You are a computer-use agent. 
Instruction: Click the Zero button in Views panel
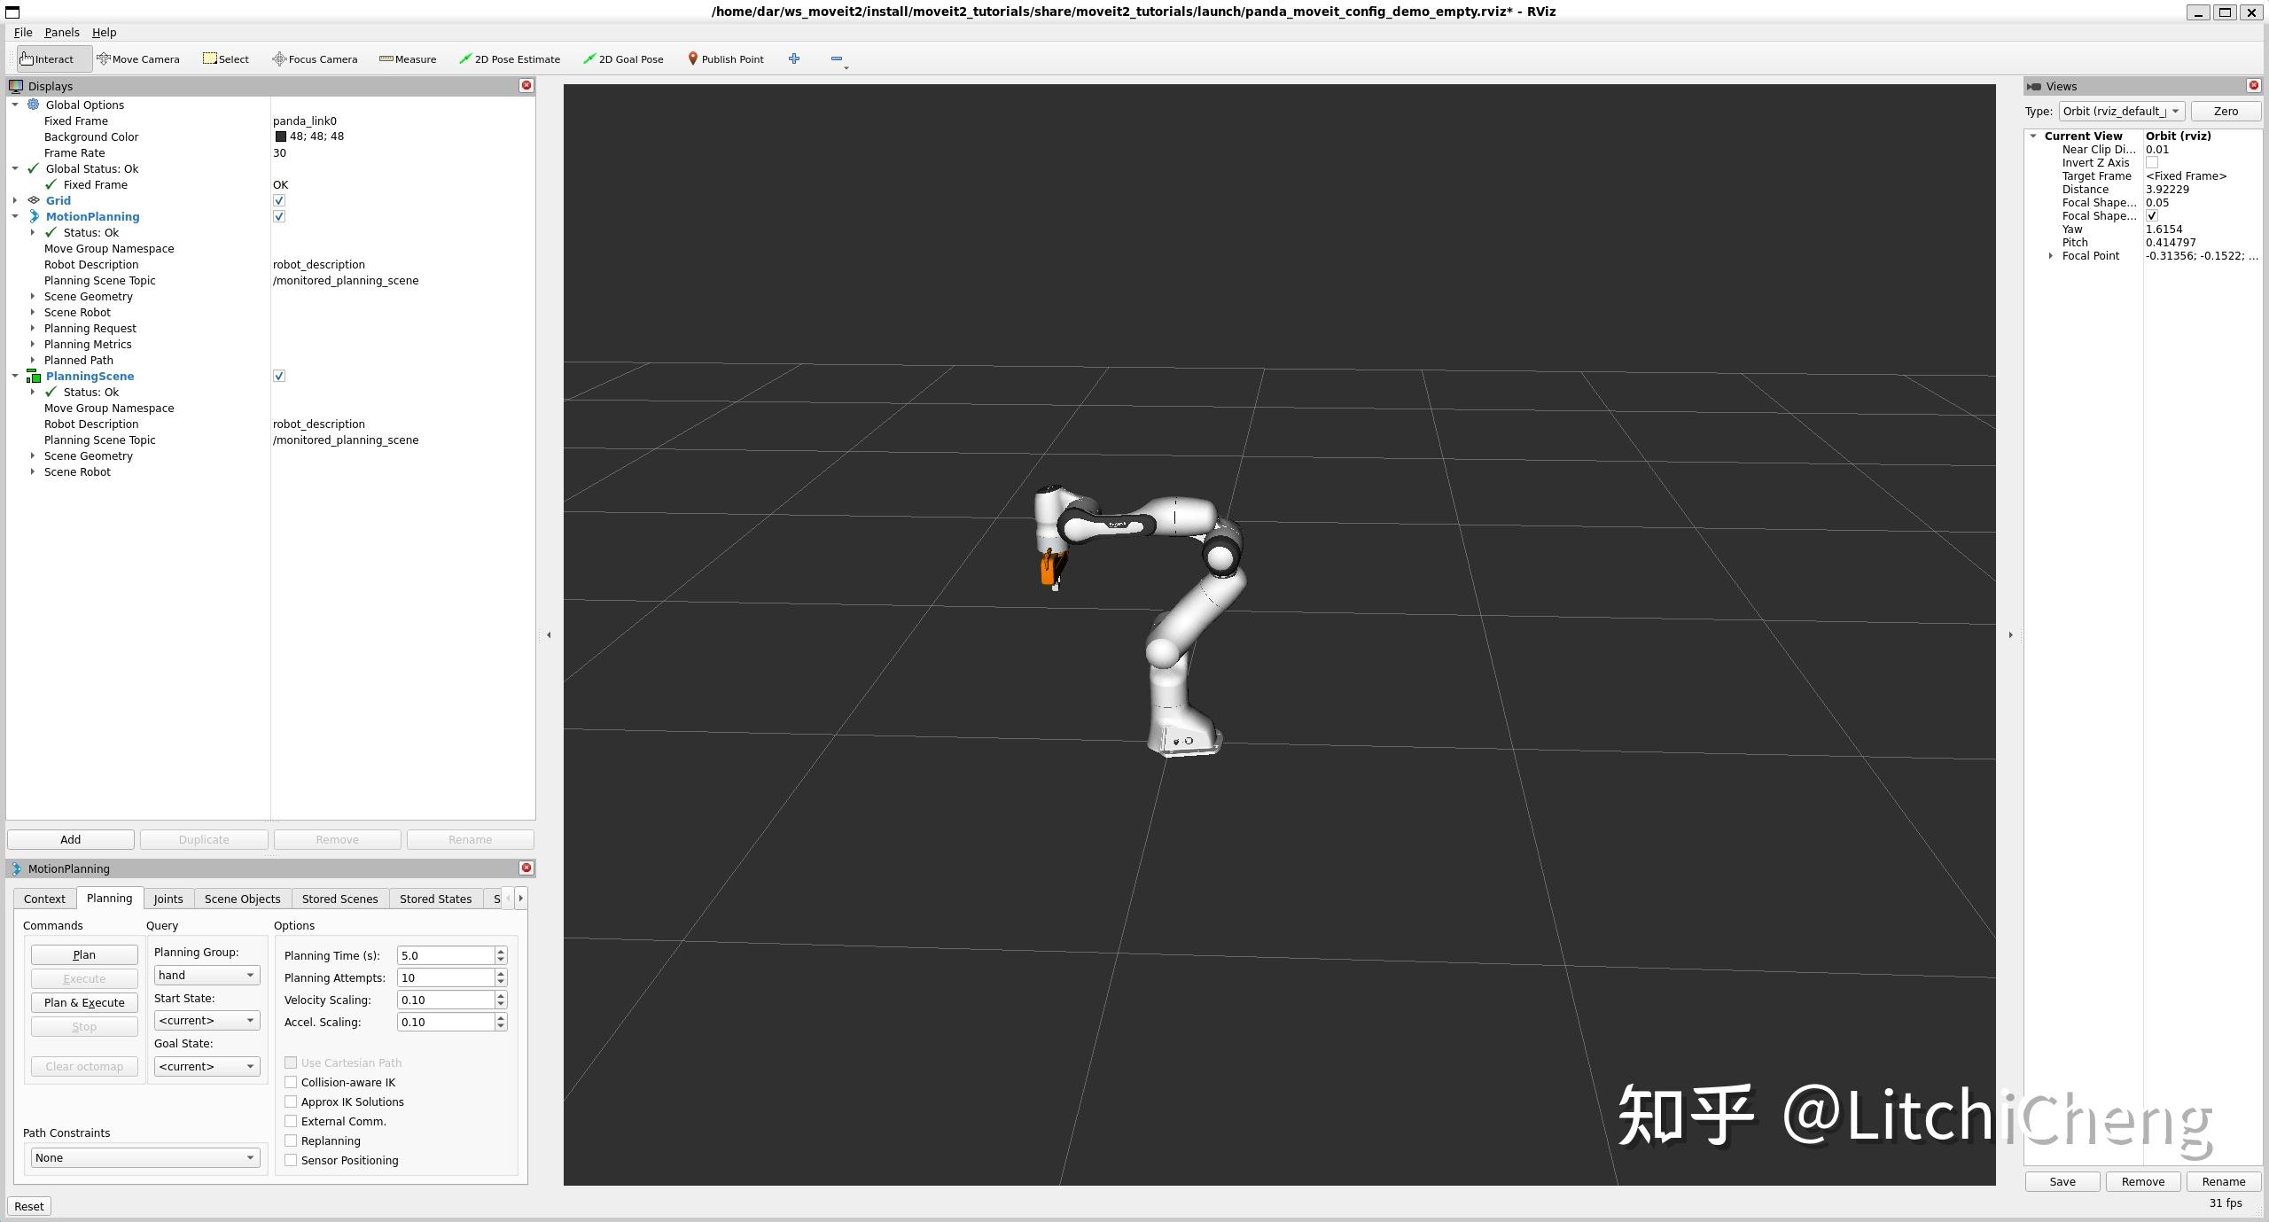[x=2226, y=111]
